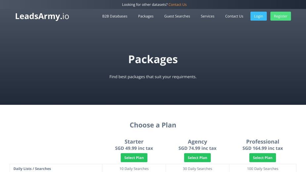Open B2B Databases in the navigation
This screenshot has width=306, height=172.
pos(115,16)
